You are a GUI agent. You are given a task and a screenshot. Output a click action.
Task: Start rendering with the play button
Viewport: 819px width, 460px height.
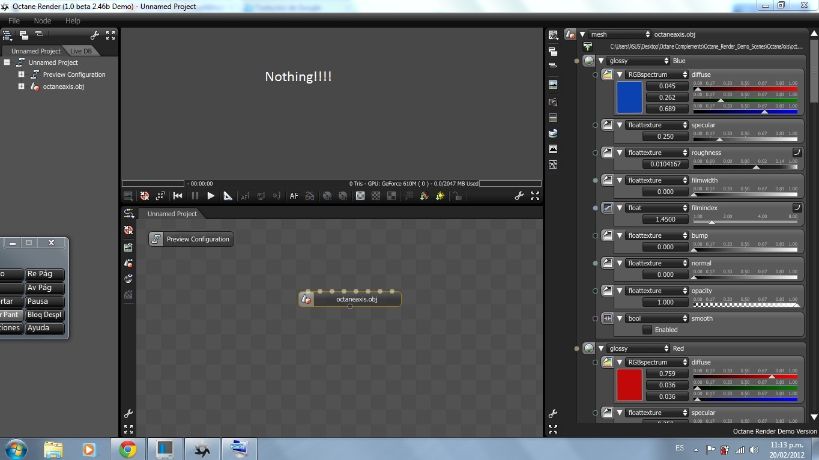(x=211, y=196)
